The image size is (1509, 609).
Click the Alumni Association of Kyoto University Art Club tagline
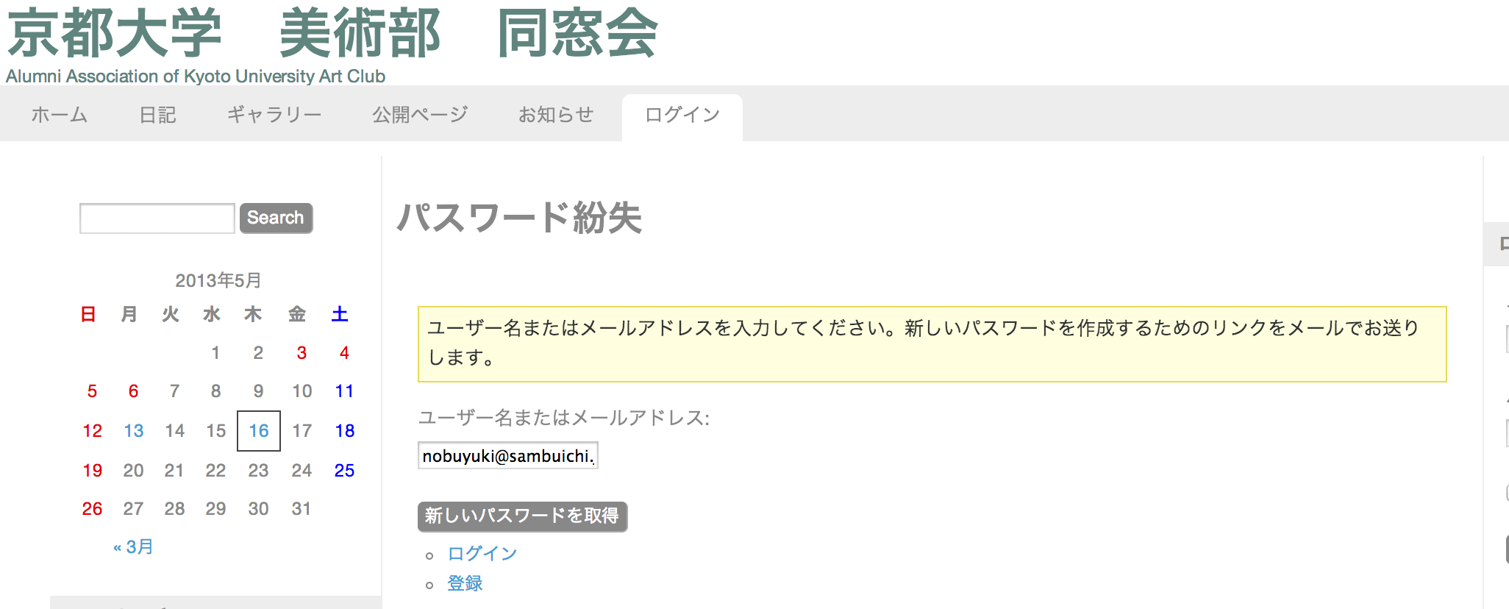pyautogui.click(x=196, y=76)
